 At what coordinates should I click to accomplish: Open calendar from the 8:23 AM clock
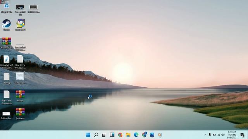click(x=232, y=135)
